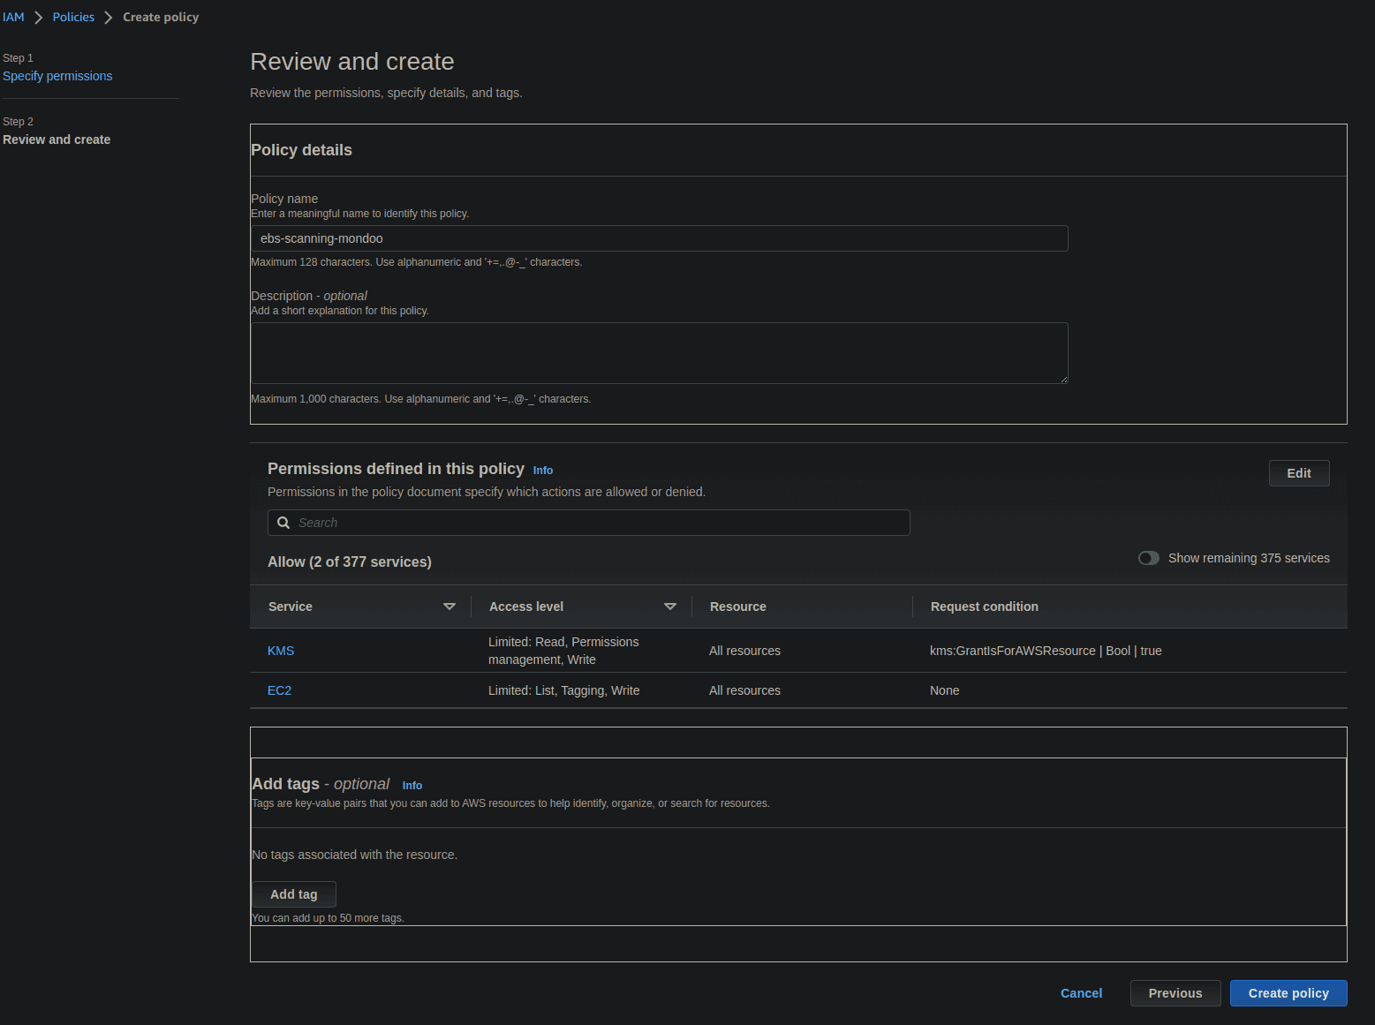This screenshot has height=1025, width=1375.
Task: Open the Info popup beside Add tags
Action: pos(412,785)
